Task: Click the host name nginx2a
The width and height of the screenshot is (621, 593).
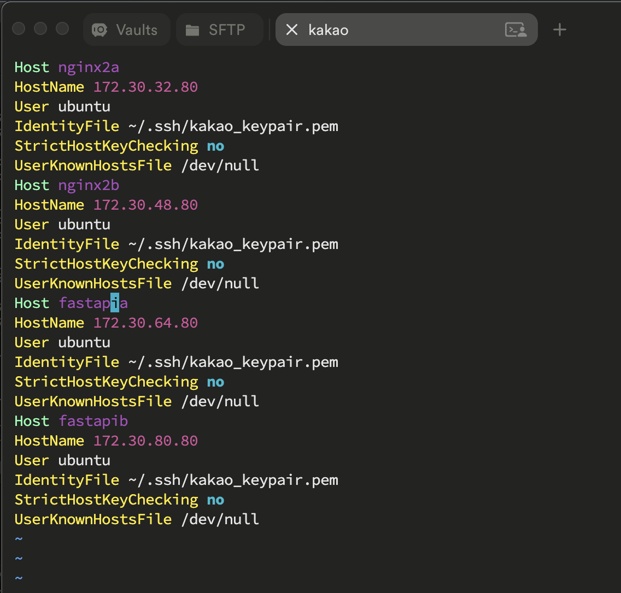Action: coord(89,67)
